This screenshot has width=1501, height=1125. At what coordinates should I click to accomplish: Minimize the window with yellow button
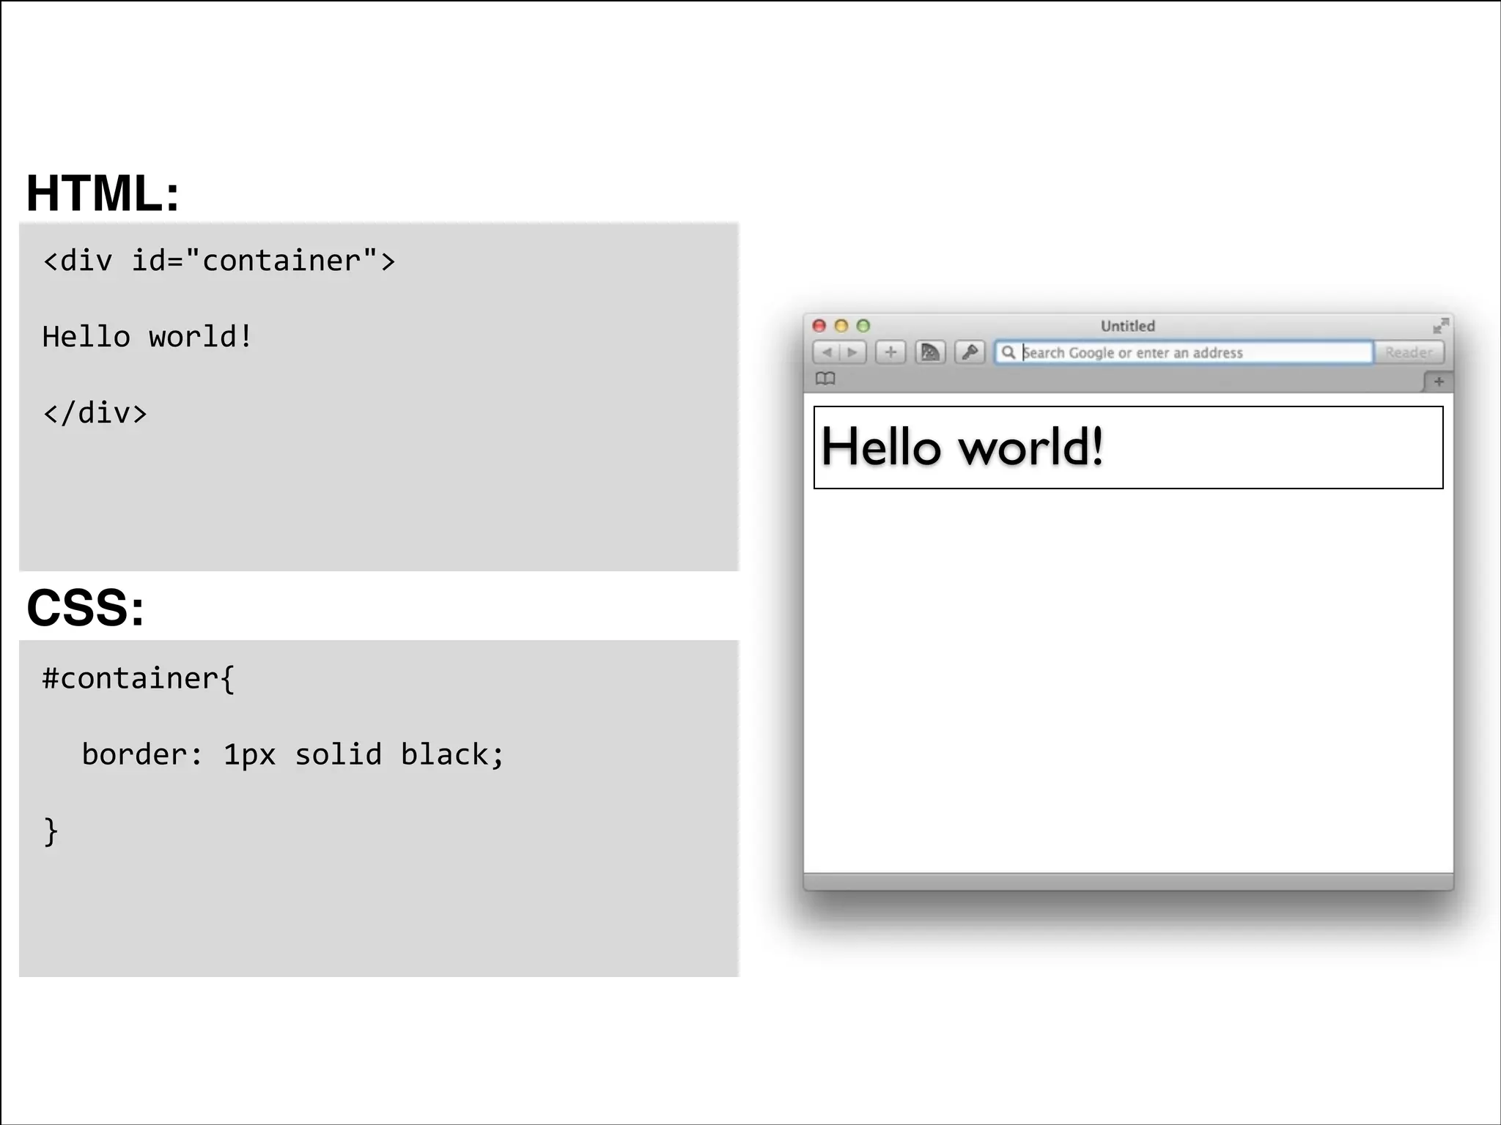pyautogui.click(x=841, y=325)
